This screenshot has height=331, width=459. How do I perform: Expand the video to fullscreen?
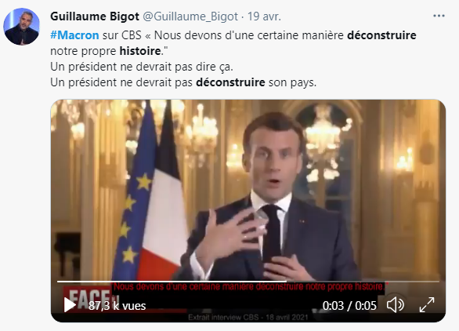point(427,305)
